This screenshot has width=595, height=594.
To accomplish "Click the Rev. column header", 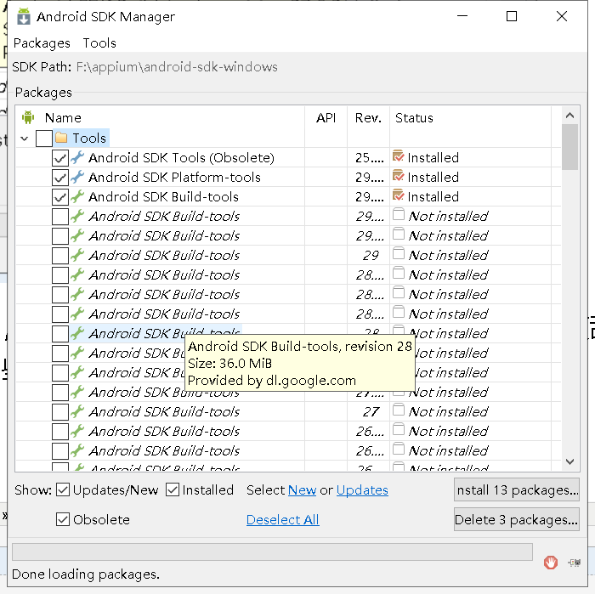I will tap(368, 118).
